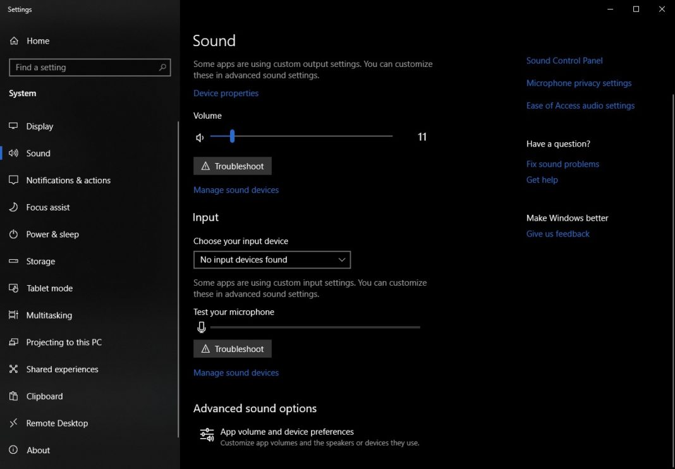
Task: Open the Sound Control Panel link
Action: point(564,60)
